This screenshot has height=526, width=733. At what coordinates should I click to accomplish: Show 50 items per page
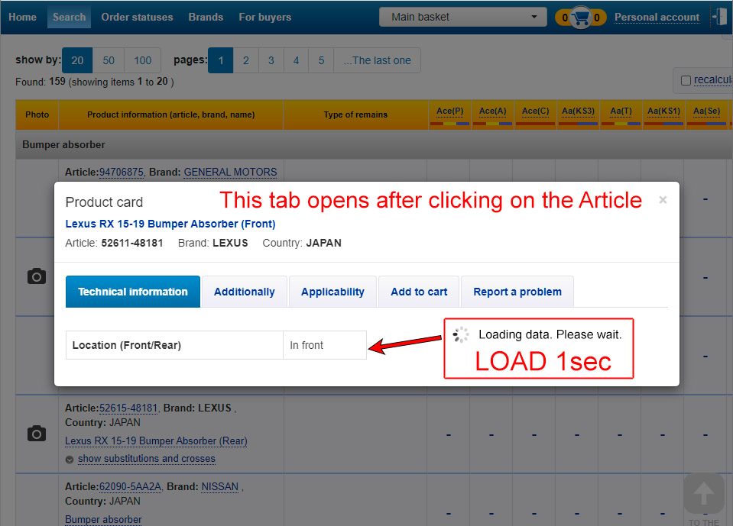pyautogui.click(x=109, y=60)
